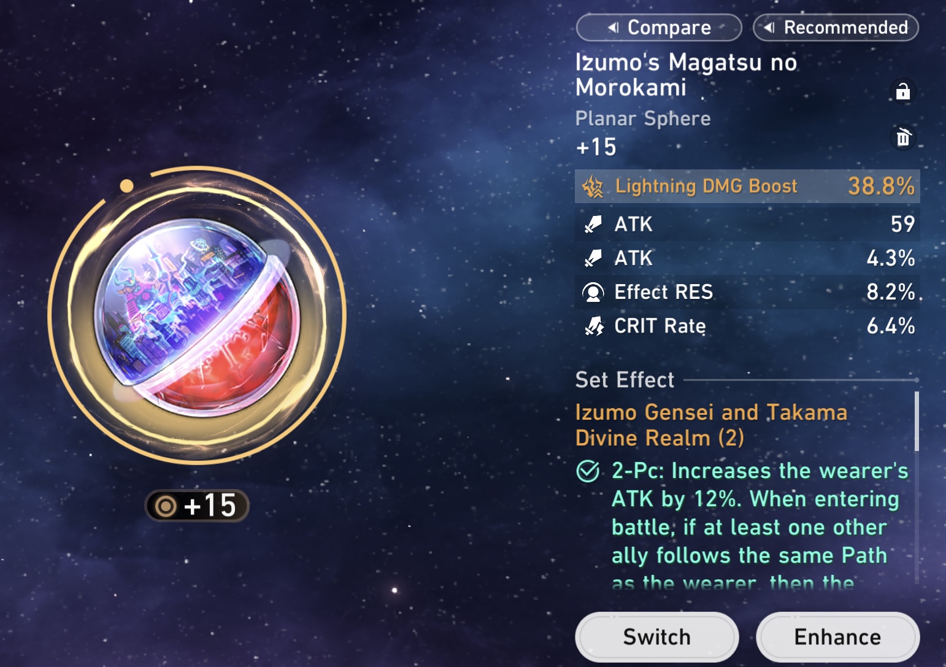946x667 pixels.
Task: Toggle the lock icon for this relic
Action: pyautogui.click(x=902, y=91)
